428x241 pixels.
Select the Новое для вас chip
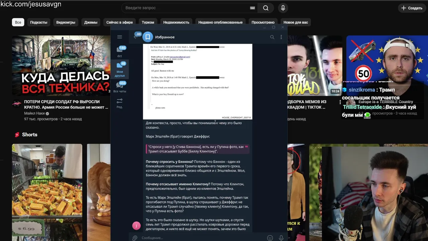pyautogui.click(x=296, y=22)
